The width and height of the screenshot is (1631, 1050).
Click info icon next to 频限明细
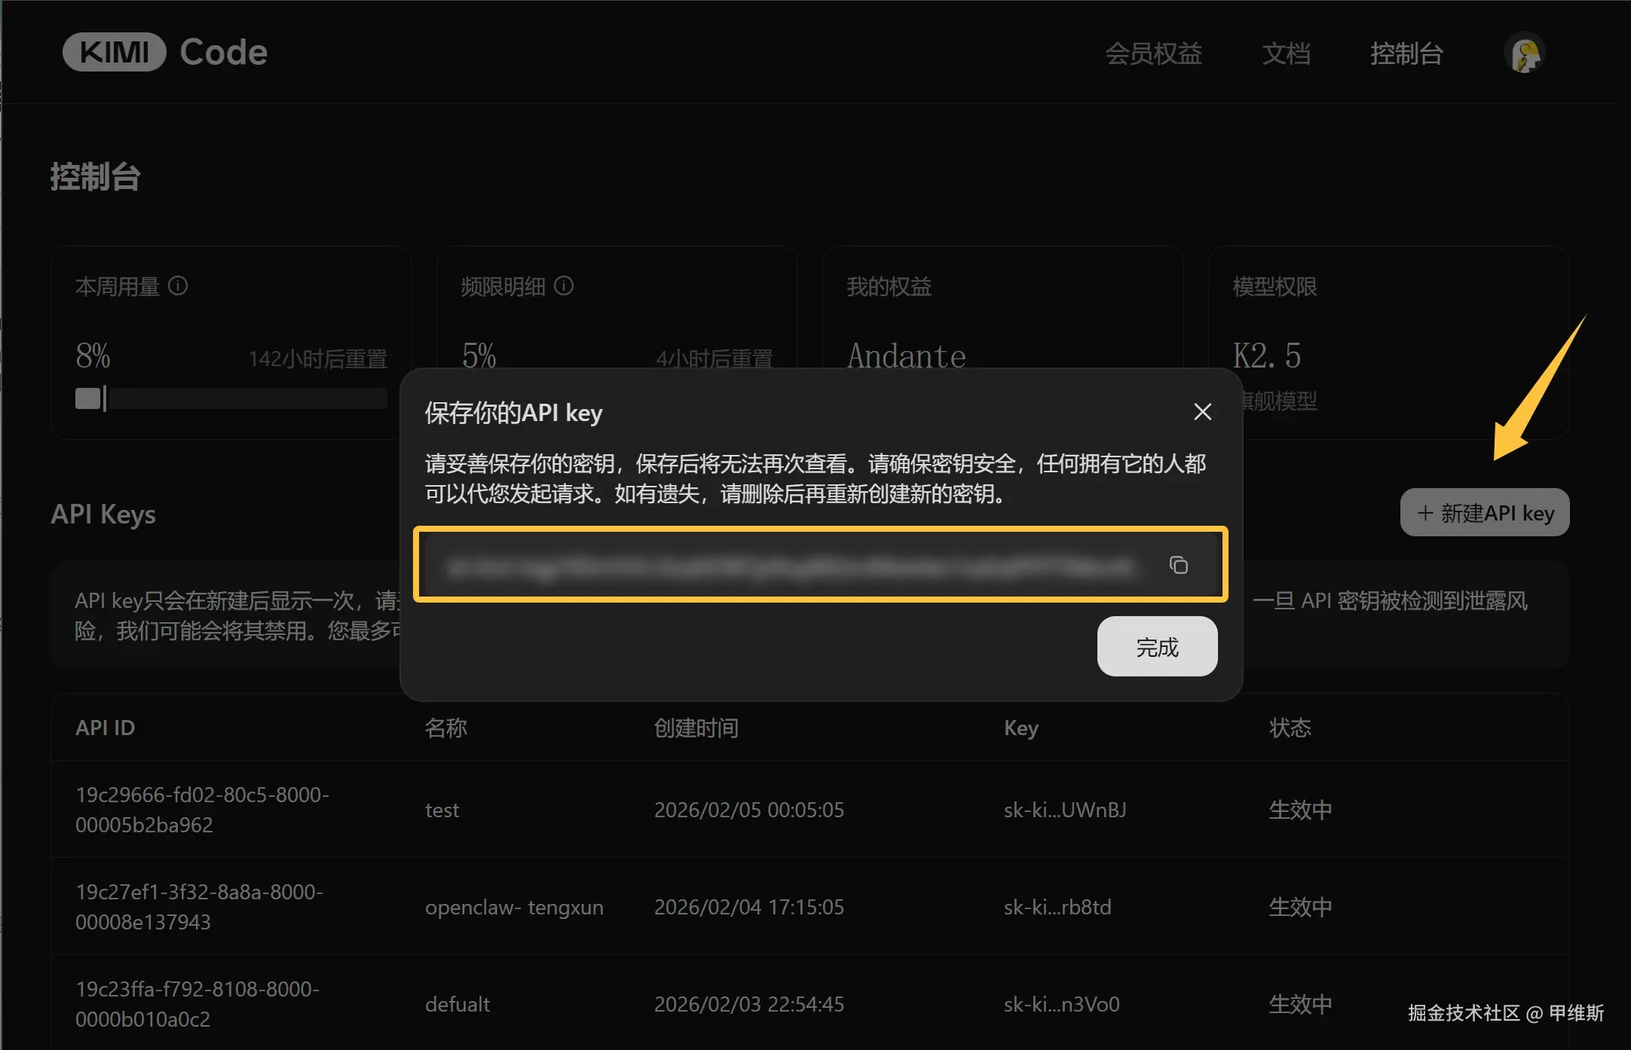coord(564,286)
